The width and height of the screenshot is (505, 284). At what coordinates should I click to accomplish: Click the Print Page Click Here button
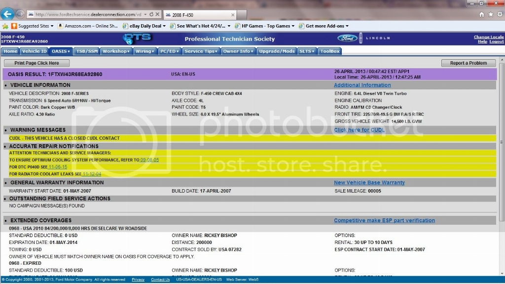[36, 63]
